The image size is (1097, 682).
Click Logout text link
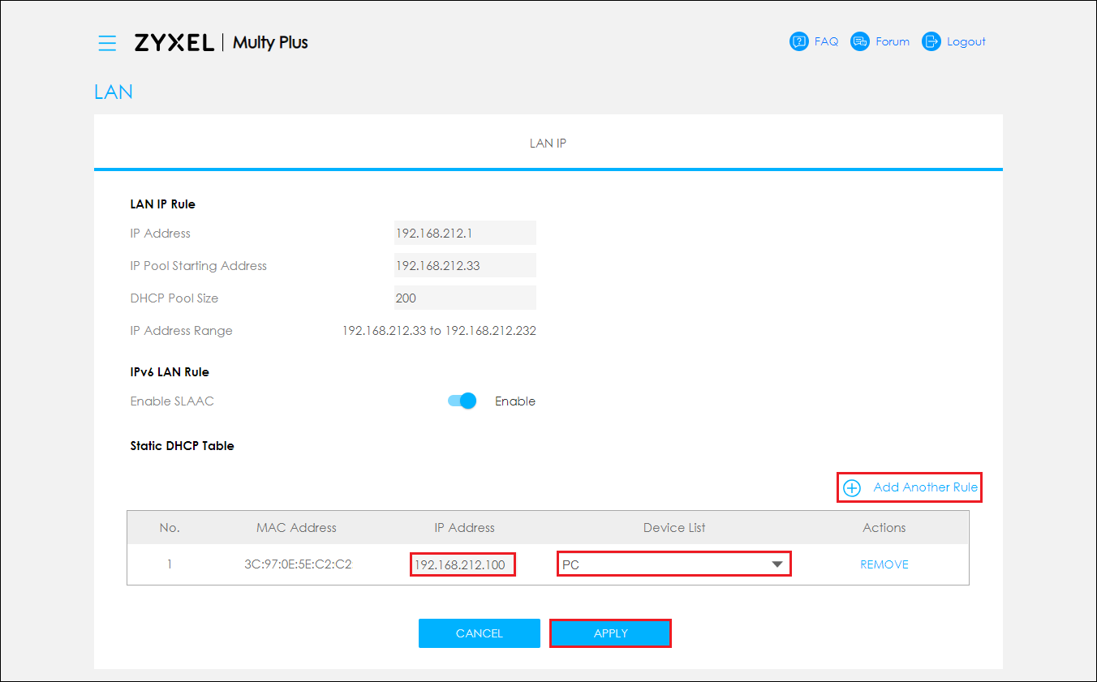click(966, 41)
